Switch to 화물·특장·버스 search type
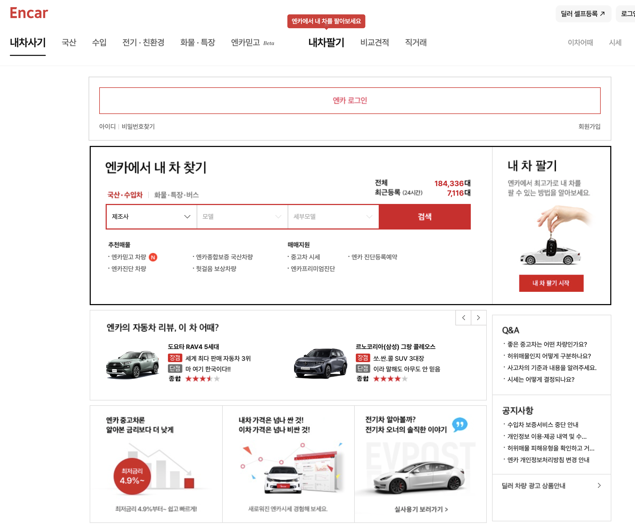Viewport: 635px width, 524px height. tap(176, 195)
